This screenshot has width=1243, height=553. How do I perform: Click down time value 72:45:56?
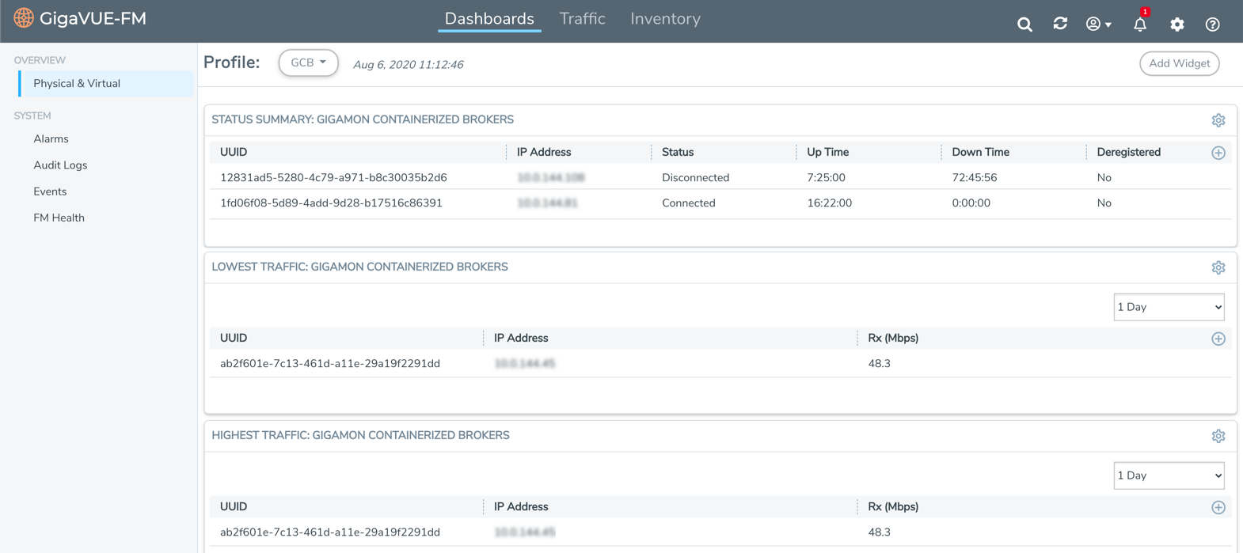point(974,177)
